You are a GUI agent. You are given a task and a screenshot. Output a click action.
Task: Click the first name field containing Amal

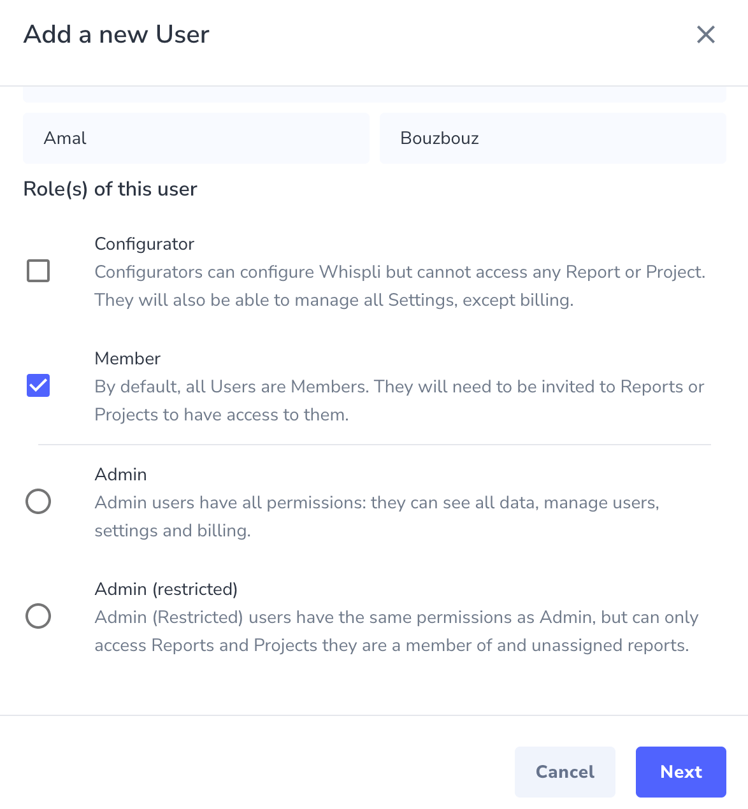[196, 138]
